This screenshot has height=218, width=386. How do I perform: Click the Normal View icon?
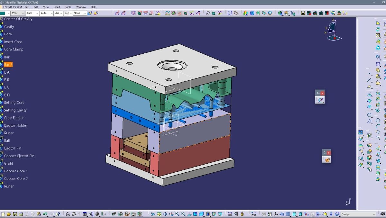[189, 214]
